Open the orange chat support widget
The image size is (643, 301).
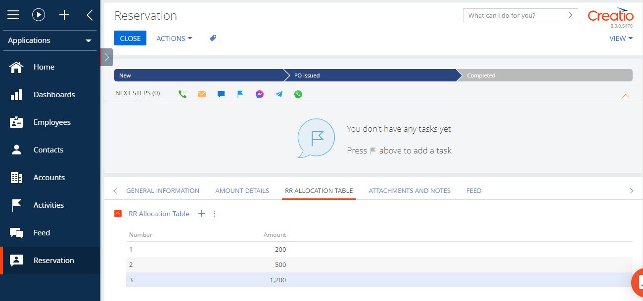point(638,283)
